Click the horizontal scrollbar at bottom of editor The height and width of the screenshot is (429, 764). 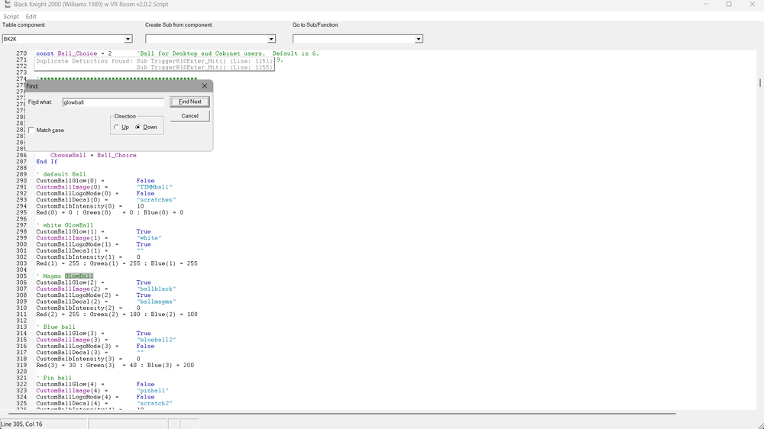click(342, 414)
